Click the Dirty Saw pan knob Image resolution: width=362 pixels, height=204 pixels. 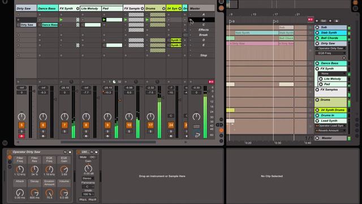coord(21,117)
